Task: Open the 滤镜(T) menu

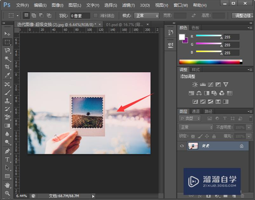Action: pyautogui.click(x=128, y=5)
